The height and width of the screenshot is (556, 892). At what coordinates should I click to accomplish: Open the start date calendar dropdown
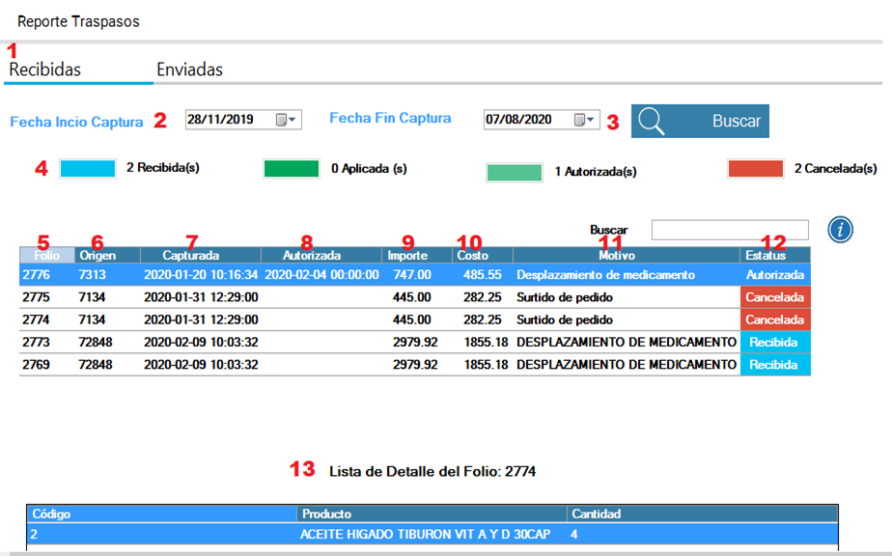288,120
